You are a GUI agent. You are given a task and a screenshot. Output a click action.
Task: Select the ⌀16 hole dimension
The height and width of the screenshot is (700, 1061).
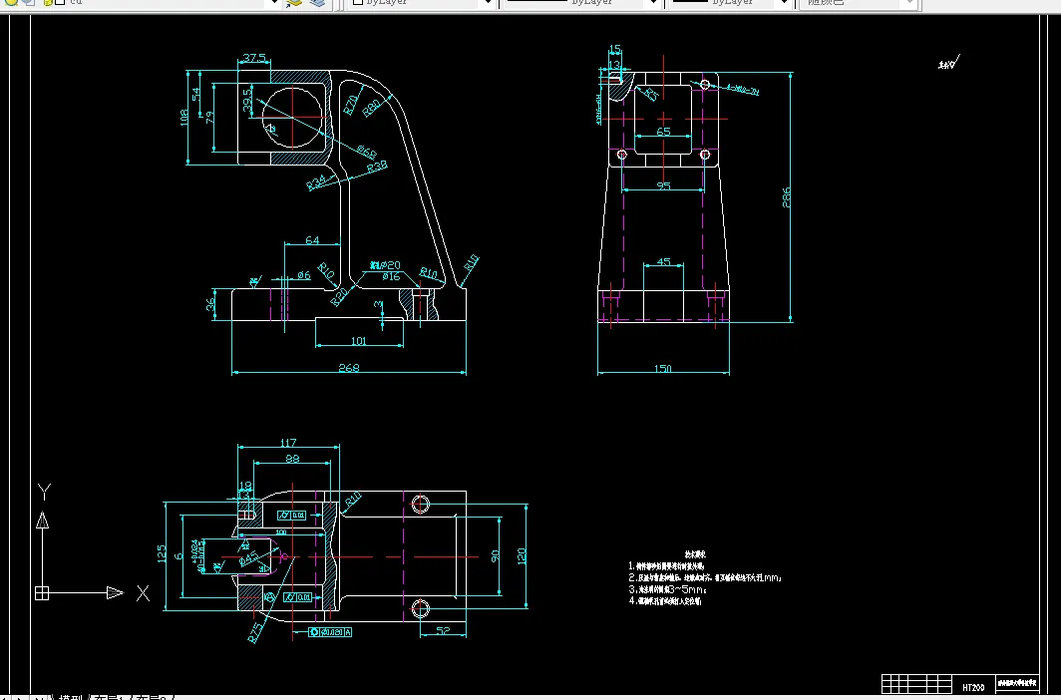pyautogui.click(x=391, y=276)
